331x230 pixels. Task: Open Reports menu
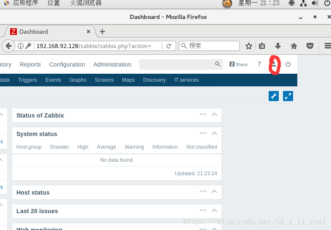click(30, 64)
